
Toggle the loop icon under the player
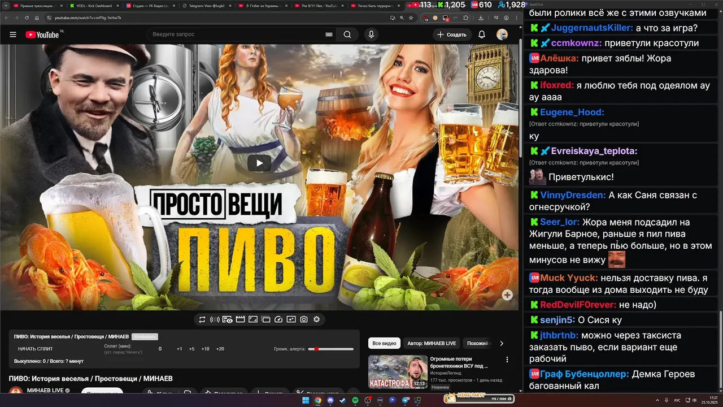(x=202, y=319)
